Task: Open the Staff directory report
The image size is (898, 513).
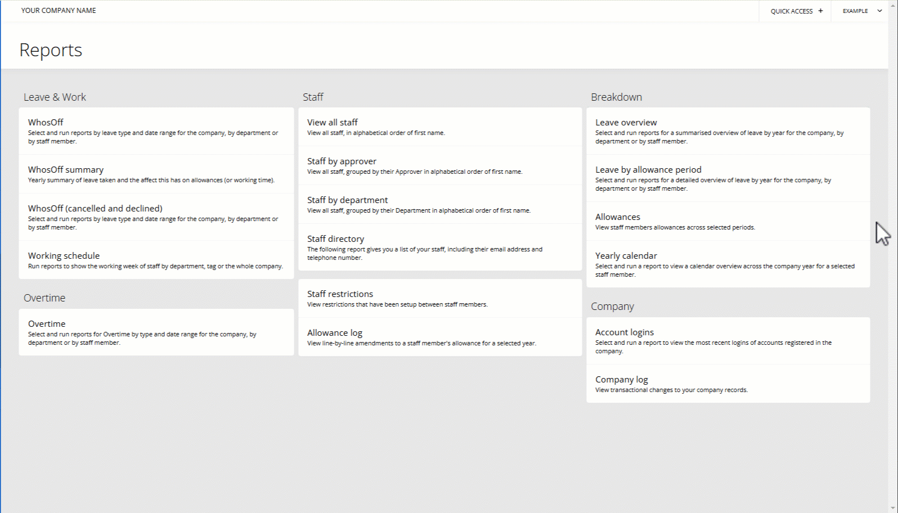Action: 440,247
